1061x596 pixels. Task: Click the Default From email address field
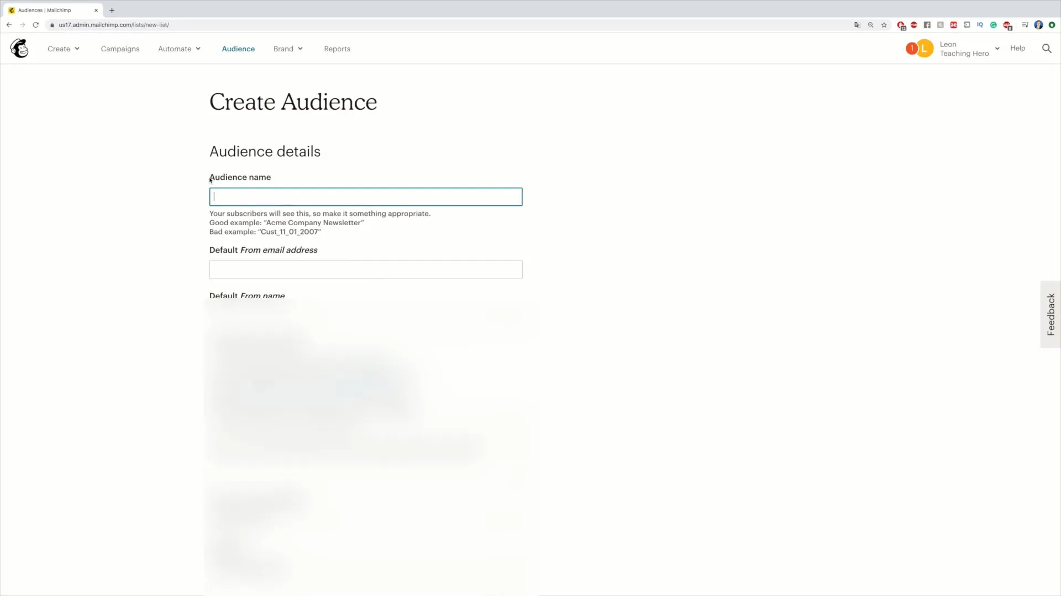[366, 269]
